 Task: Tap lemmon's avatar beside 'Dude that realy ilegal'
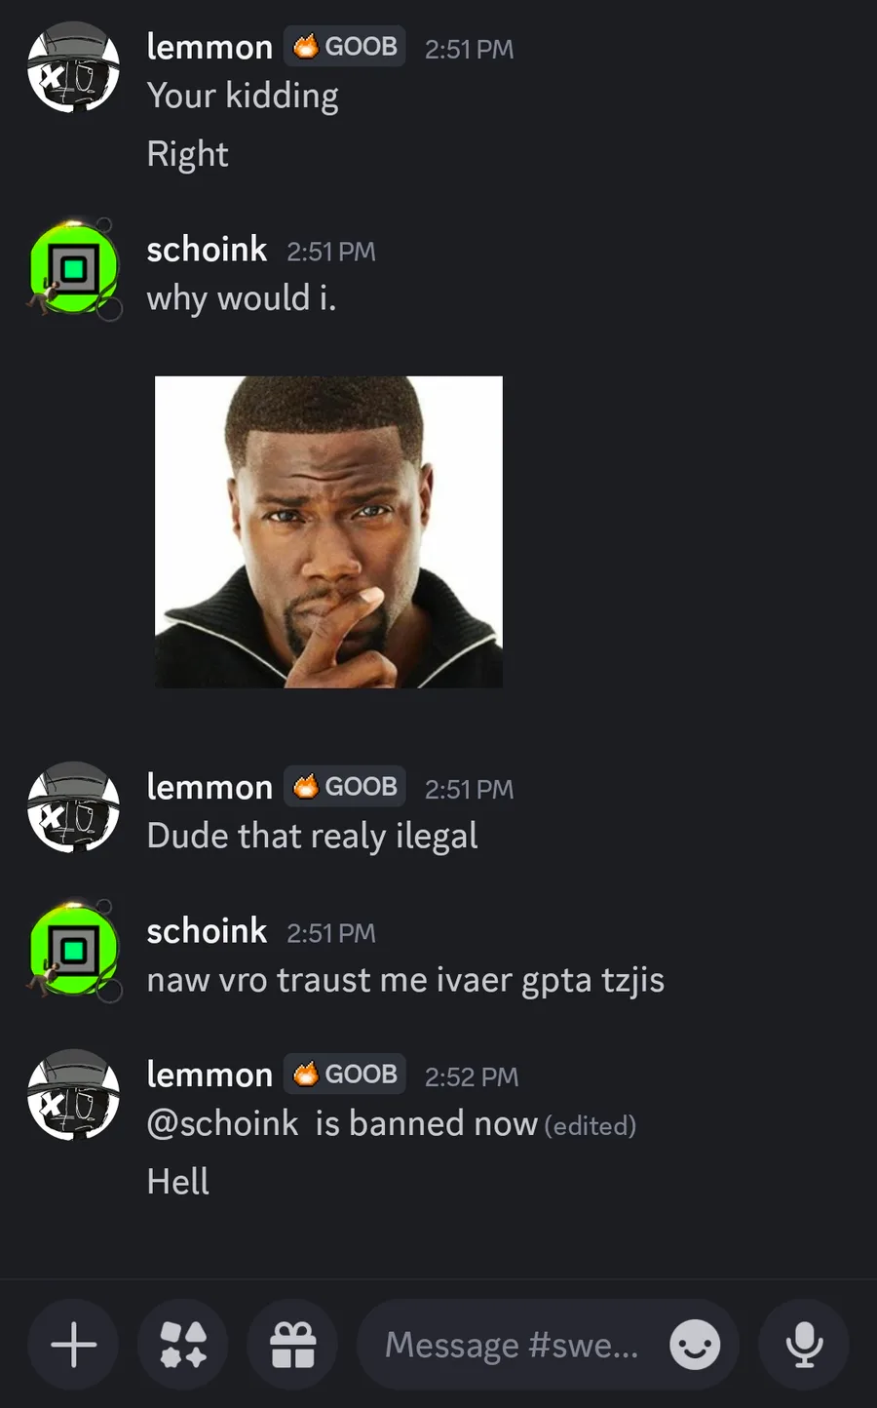(73, 807)
